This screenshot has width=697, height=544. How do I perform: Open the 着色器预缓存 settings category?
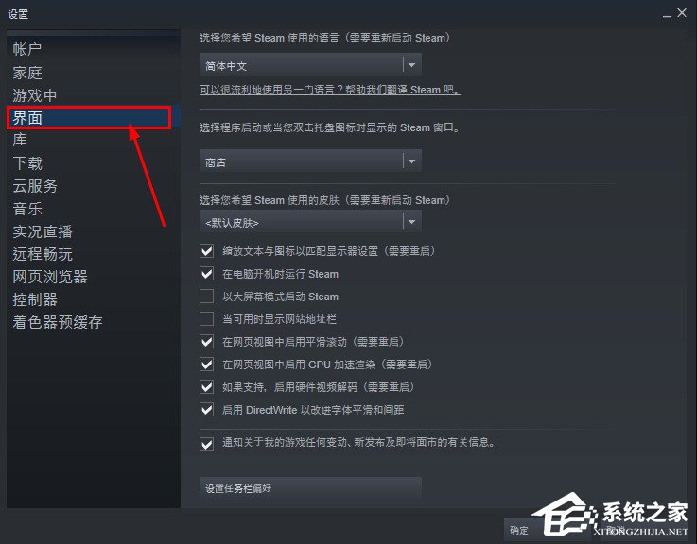point(58,322)
